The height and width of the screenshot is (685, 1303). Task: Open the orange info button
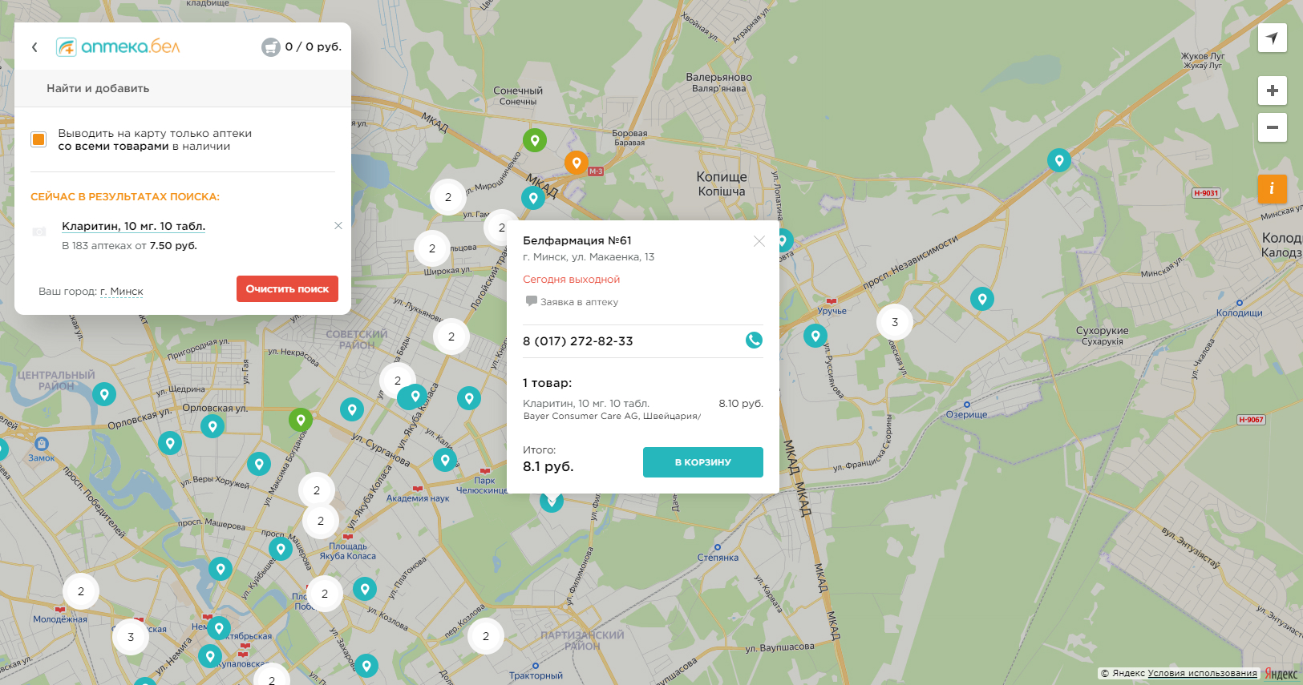[x=1273, y=189]
